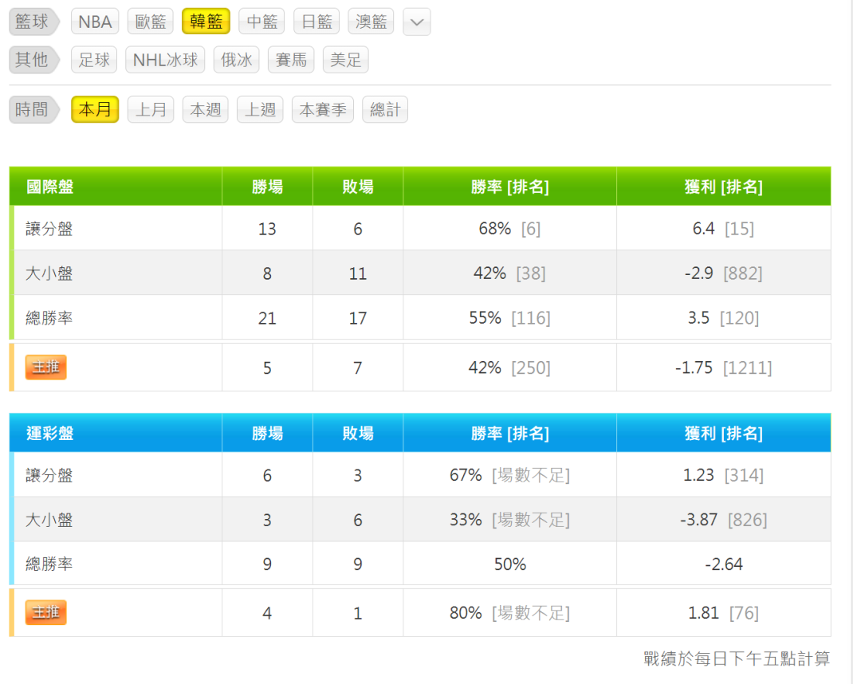Click losses value 11 in 大小盤 row
The height and width of the screenshot is (684, 861).
coord(358,274)
